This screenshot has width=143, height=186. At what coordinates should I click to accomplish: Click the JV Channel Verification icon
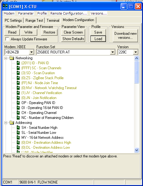click(x=18, y=93)
